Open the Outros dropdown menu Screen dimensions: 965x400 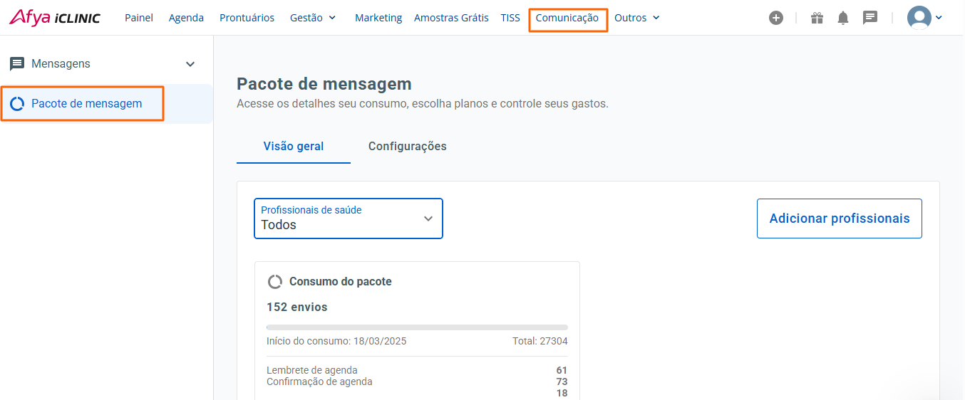click(636, 18)
